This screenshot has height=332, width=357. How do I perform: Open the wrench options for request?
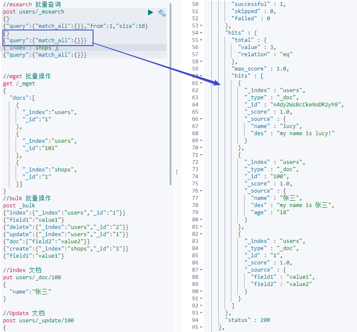coord(162,13)
